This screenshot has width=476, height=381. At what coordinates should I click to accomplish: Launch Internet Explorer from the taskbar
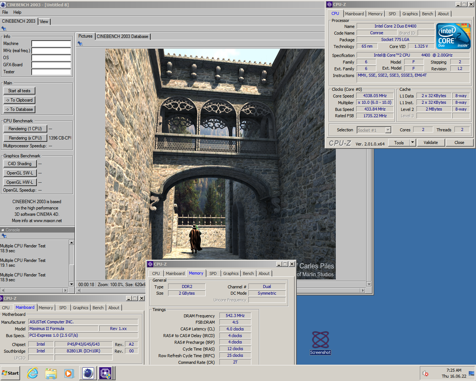(33, 373)
